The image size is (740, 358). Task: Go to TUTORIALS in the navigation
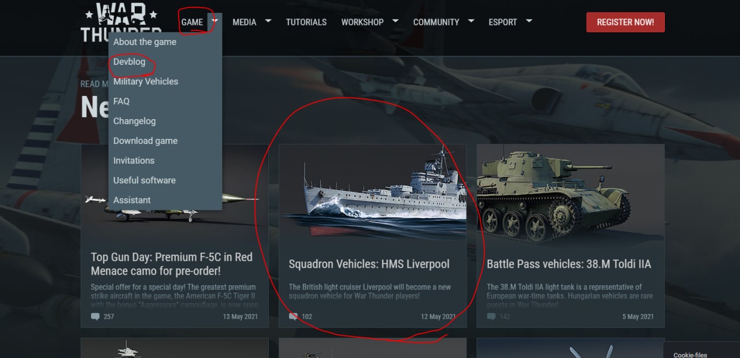306,22
